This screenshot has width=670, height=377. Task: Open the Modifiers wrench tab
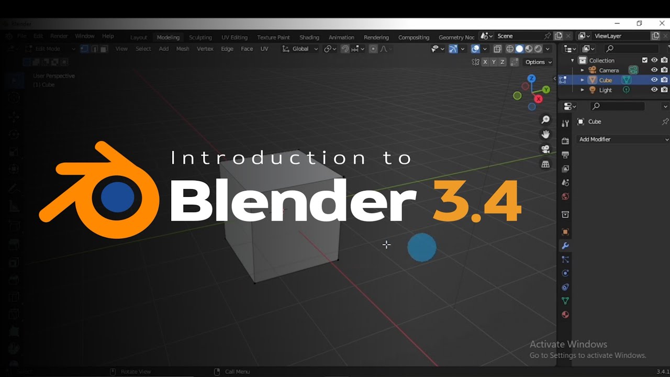[x=565, y=246]
